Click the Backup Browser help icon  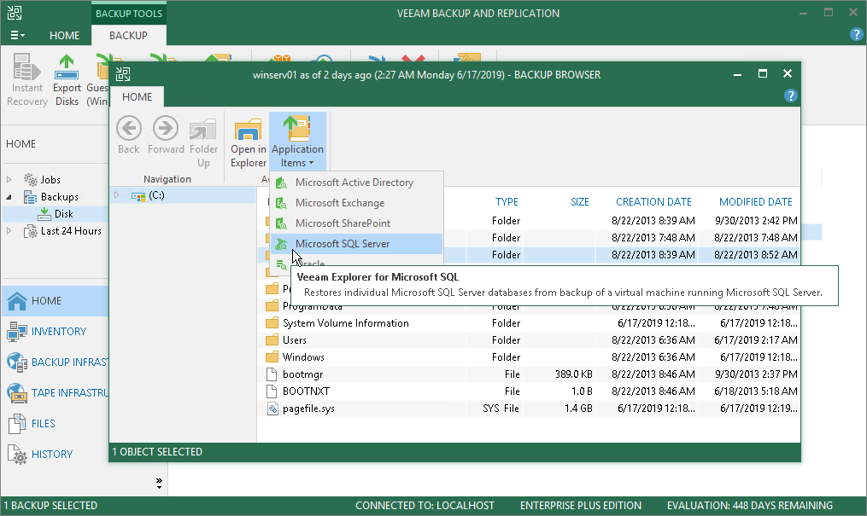790,96
